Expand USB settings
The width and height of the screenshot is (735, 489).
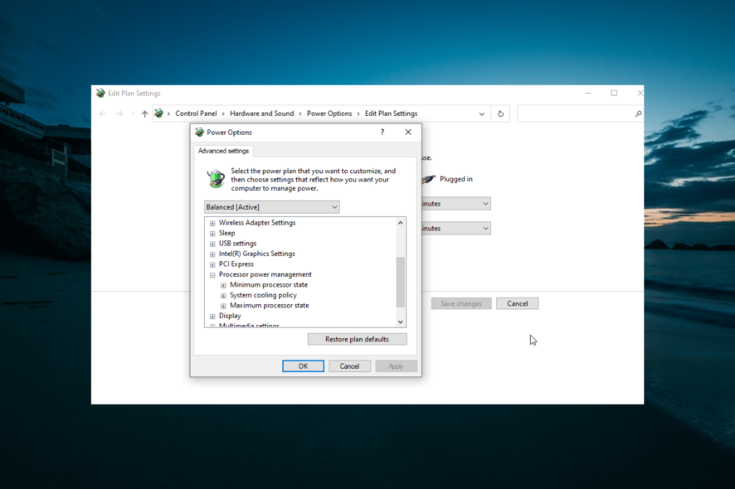(212, 244)
